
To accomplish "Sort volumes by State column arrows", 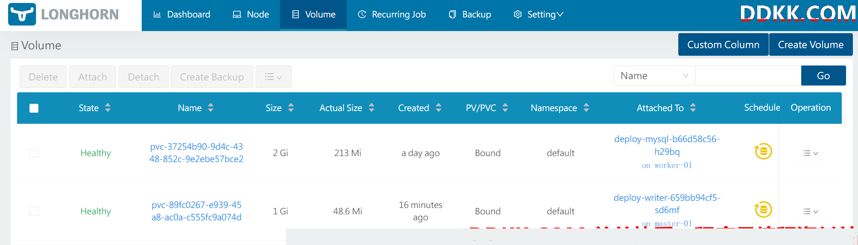I will click(108, 108).
